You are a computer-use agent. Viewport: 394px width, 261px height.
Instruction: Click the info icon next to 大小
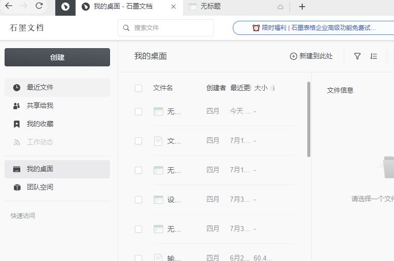(273, 88)
